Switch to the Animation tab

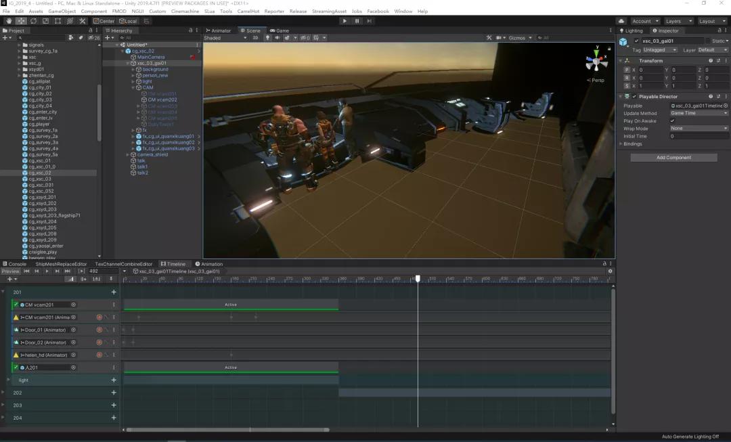pos(209,264)
